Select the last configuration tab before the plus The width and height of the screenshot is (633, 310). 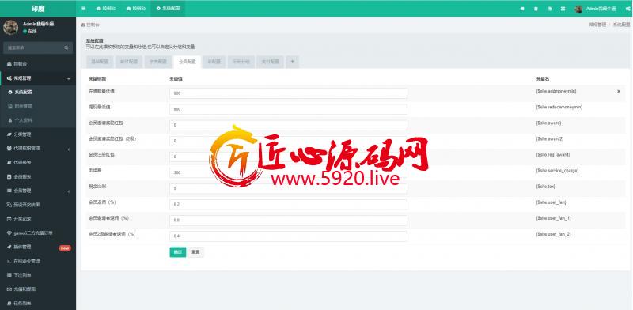269,62
